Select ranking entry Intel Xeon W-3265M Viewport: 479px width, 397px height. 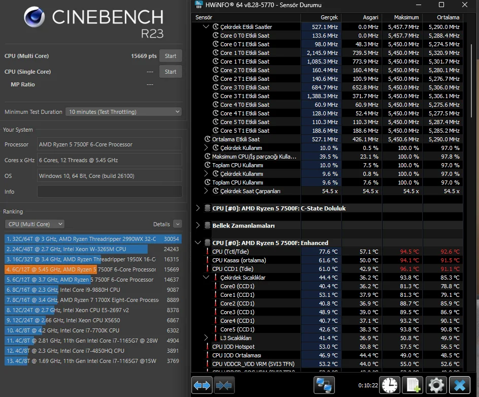pyautogui.click(x=93, y=249)
